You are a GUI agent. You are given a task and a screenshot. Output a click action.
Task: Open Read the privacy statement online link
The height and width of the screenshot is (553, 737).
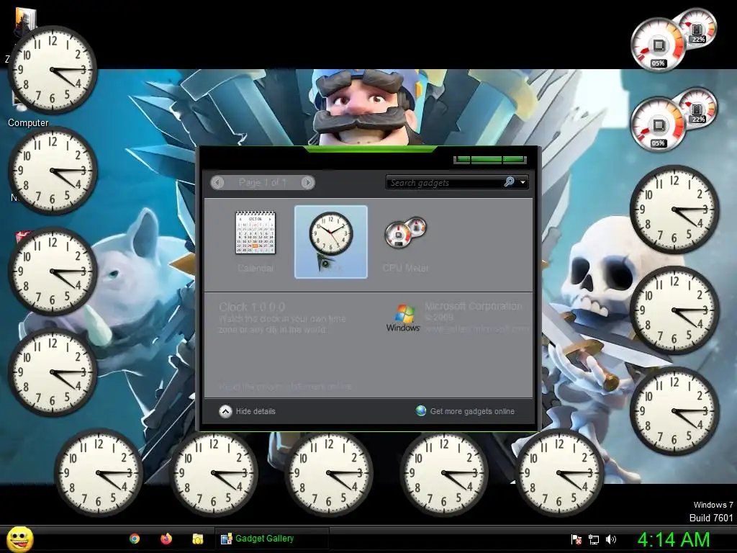point(285,387)
